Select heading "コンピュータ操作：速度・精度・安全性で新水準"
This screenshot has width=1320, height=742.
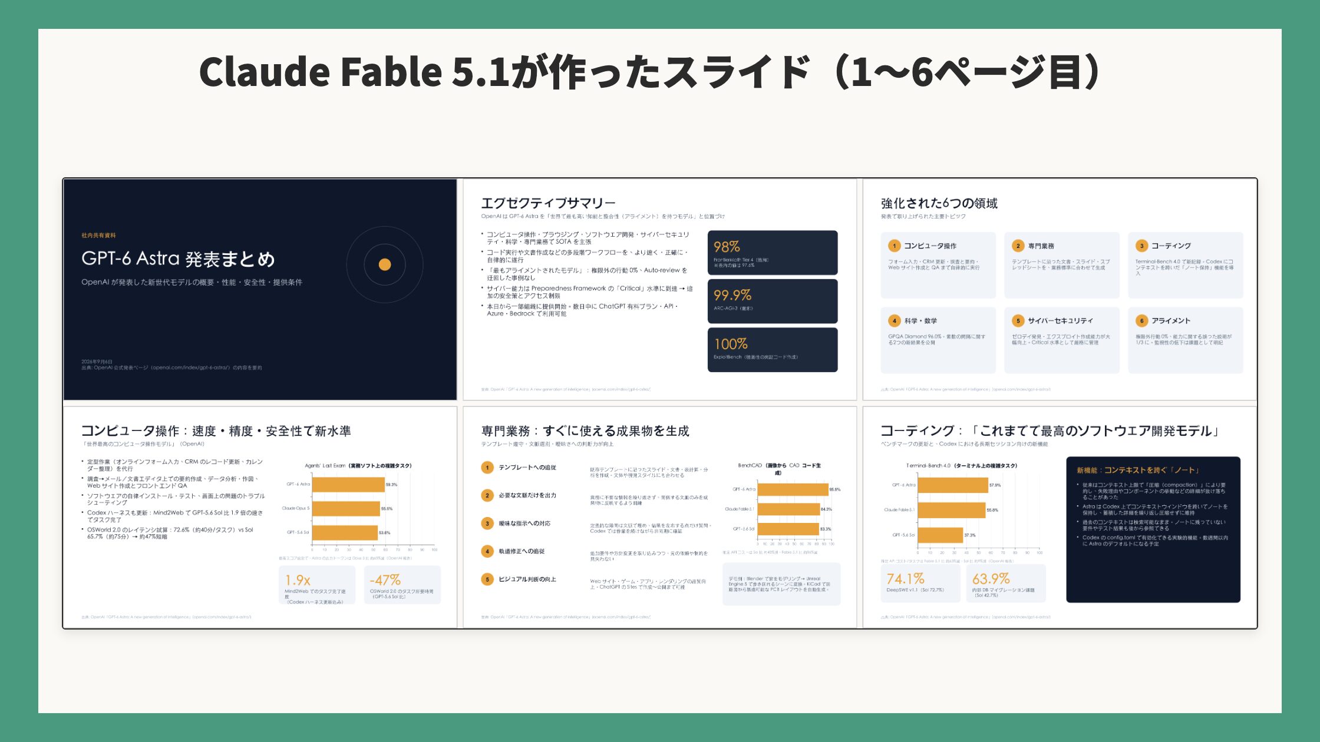click(216, 431)
